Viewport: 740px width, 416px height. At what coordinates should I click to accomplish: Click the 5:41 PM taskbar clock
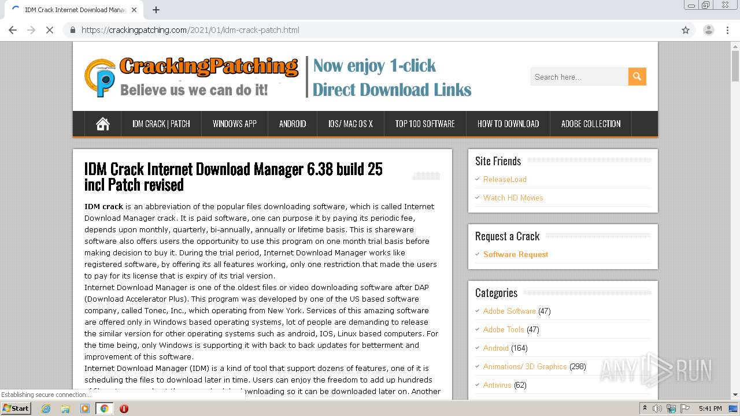coord(710,408)
